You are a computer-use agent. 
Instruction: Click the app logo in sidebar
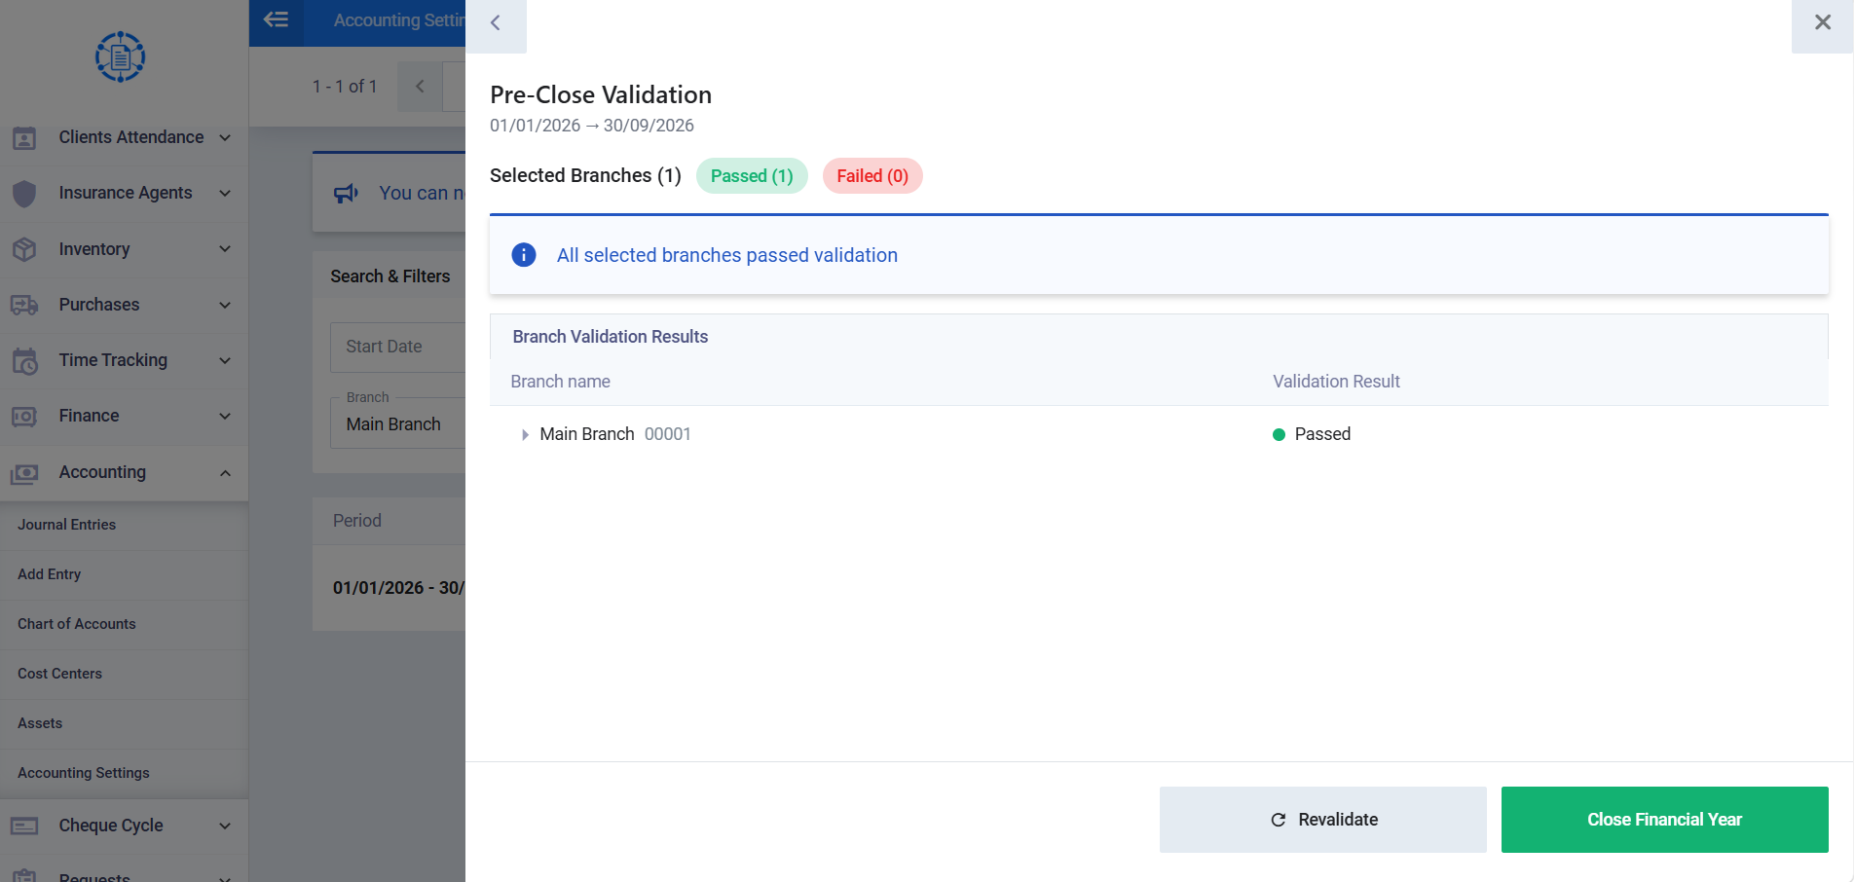pos(121,57)
